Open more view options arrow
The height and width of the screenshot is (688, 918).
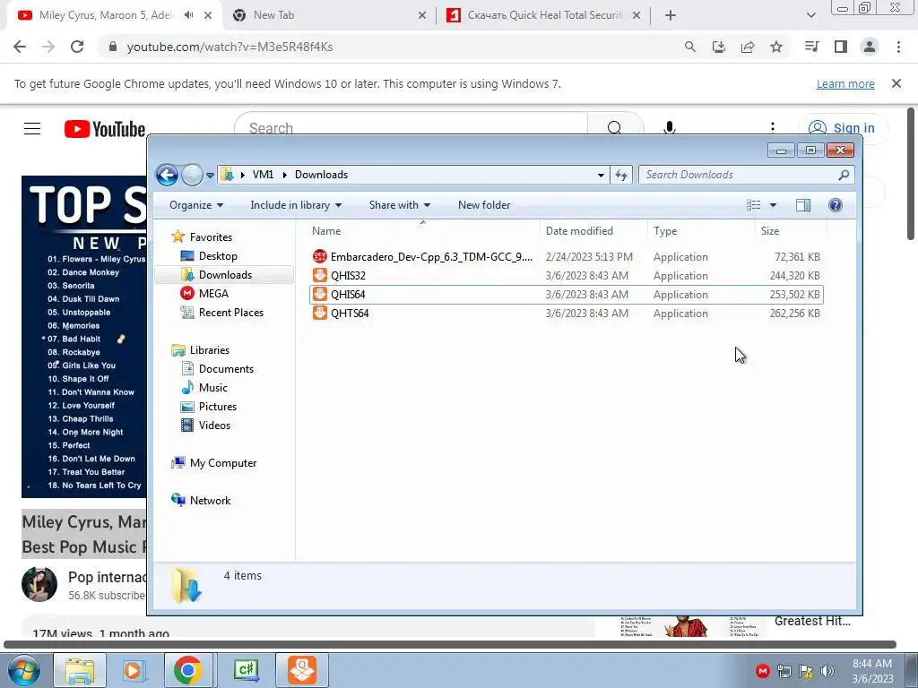(773, 205)
